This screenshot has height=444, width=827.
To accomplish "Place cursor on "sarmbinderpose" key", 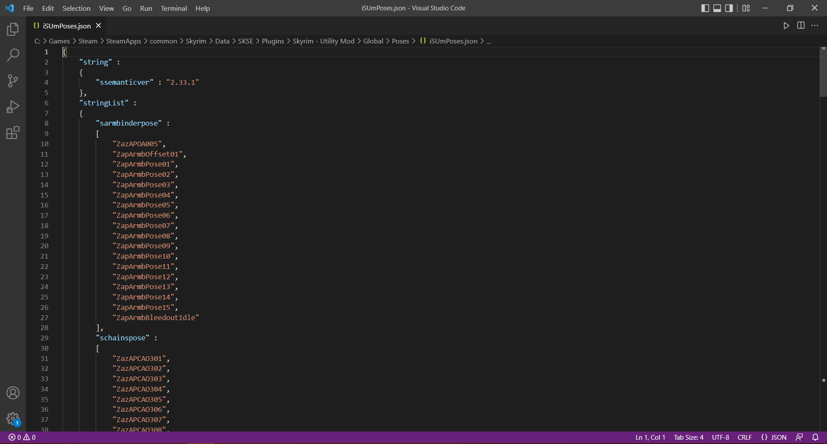I will pos(129,123).
